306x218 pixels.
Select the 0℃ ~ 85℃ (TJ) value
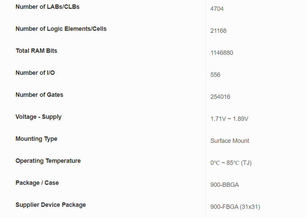click(231, 163)
